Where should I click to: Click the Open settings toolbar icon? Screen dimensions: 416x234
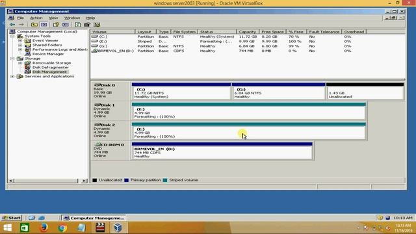pyautogui.click(x=87, y=25)
